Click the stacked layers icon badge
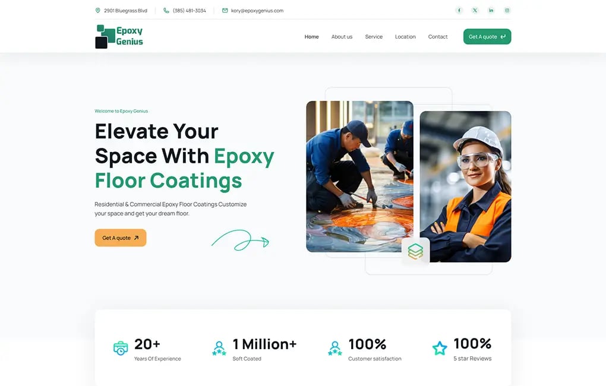The image size is (606, 386). tap(415, 252)
